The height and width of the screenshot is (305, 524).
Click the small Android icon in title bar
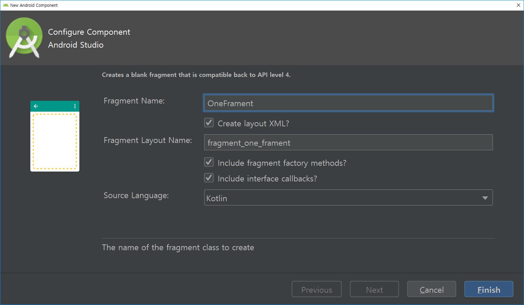pyautogui.click(x=5, y=5)
